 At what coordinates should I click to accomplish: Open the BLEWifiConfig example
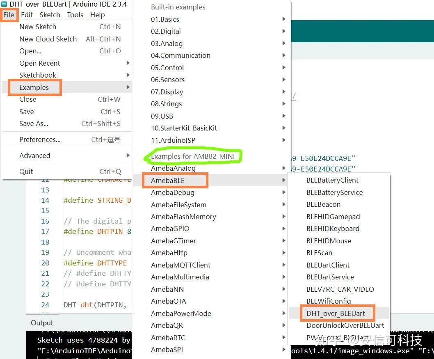point(339,301)
